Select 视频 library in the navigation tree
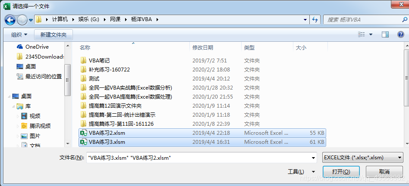 [x=31, y=116]
